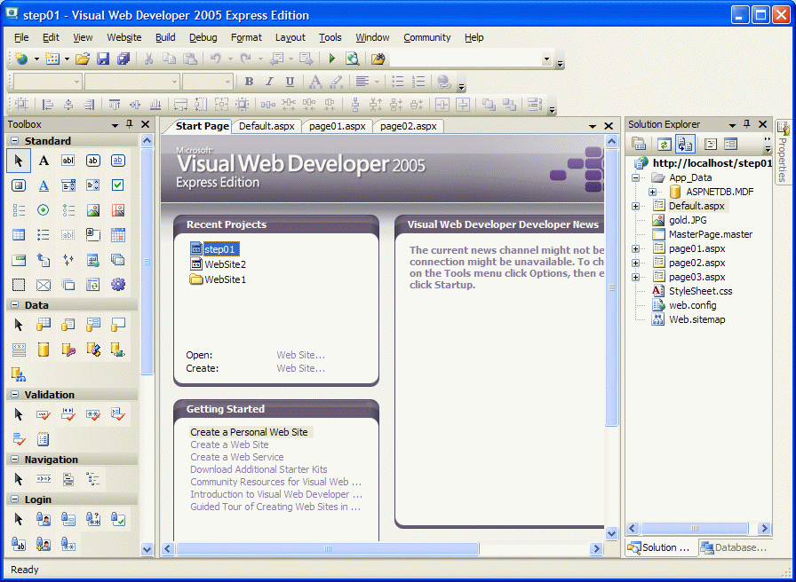796x582 pixels.
Task: Select the HyperLink control in Standard toolbox
Action: [x=44, y=185]
